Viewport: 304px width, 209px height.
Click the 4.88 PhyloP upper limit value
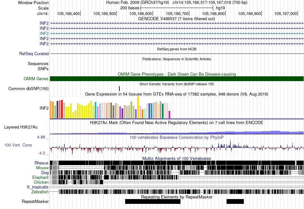[x=41, y=137]
